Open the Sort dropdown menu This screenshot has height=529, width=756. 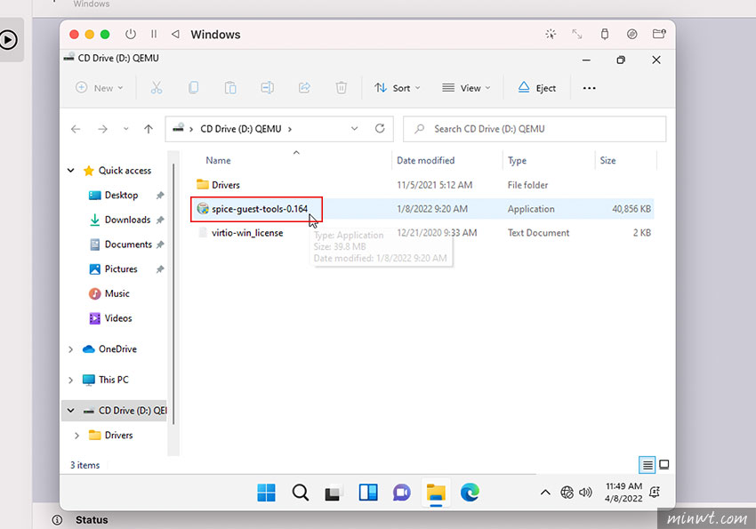[x=398, y=88]
